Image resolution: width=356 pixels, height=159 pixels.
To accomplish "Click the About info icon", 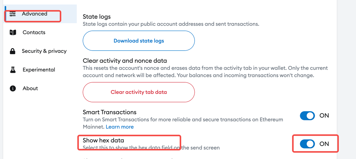I will click(x=13, y=88).
